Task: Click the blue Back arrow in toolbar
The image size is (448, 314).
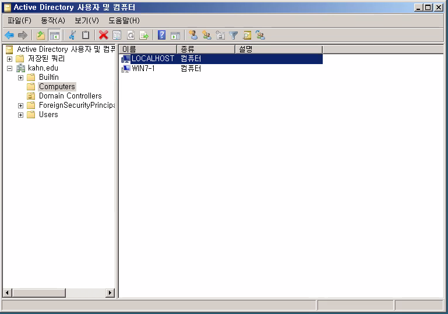Action: [x=9, y=36]
